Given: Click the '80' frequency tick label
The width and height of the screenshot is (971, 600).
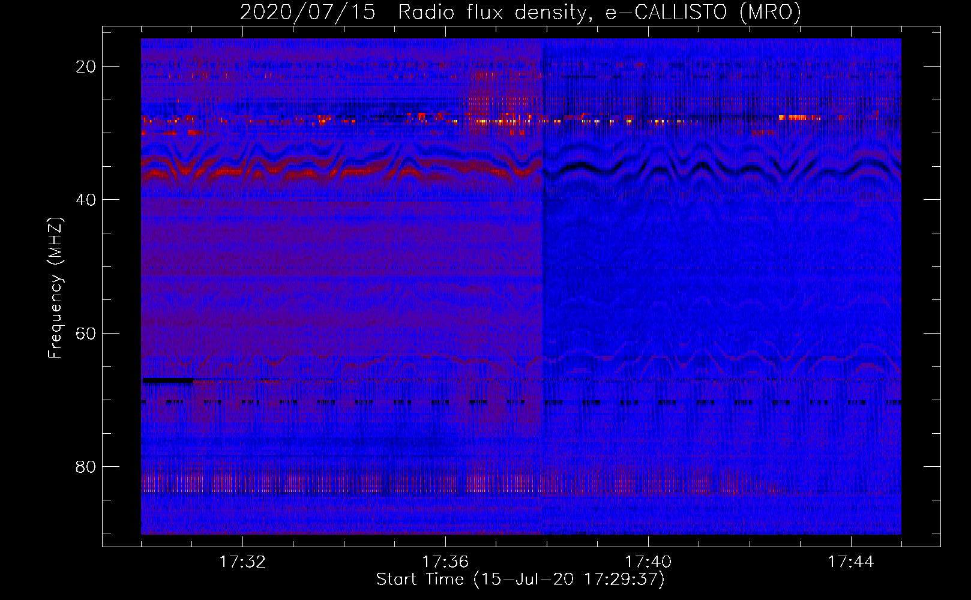Looking at the screenshot, I should pos(86,466).
